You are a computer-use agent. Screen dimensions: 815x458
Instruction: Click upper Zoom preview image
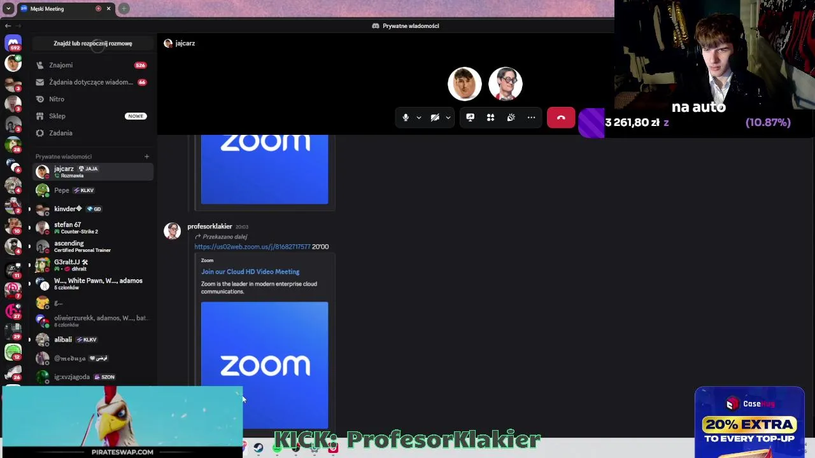pos(264,169)
